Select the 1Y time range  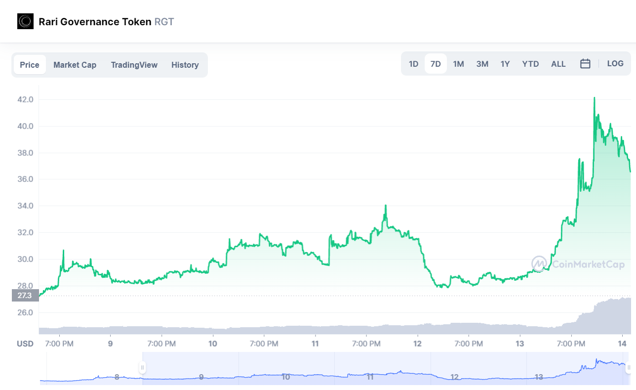point(505,64)
